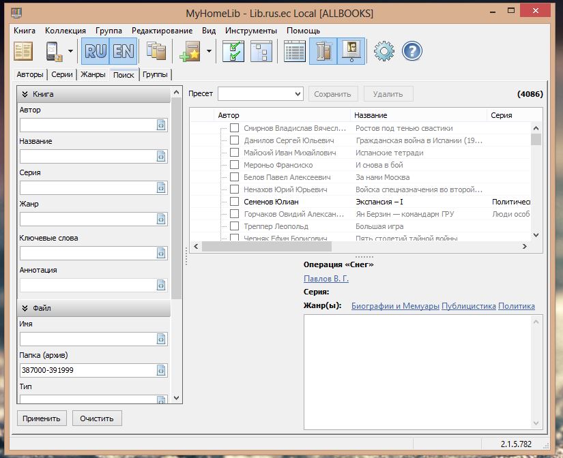Click the Название search input field
Viewport: 563px width, 458px height.
[x=87, y=156]
